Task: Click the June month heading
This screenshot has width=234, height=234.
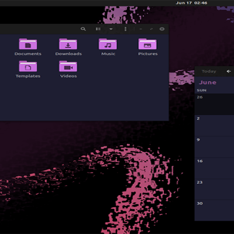Action: coord(208,82)
